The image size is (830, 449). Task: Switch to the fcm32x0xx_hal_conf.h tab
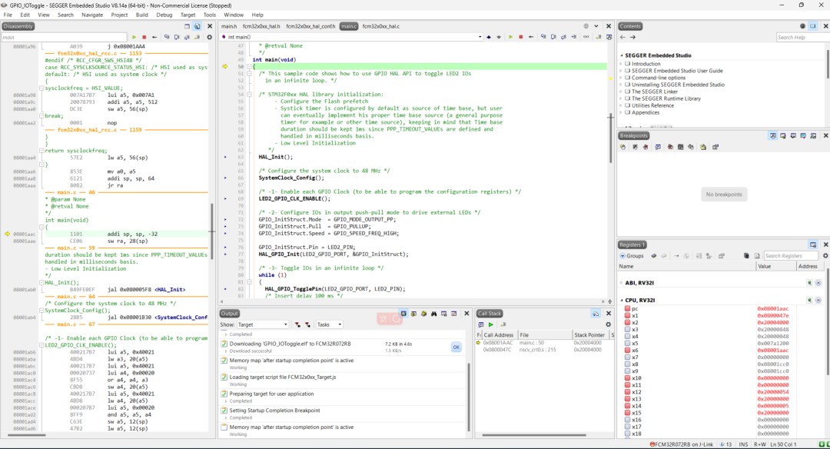pos(310,26)
